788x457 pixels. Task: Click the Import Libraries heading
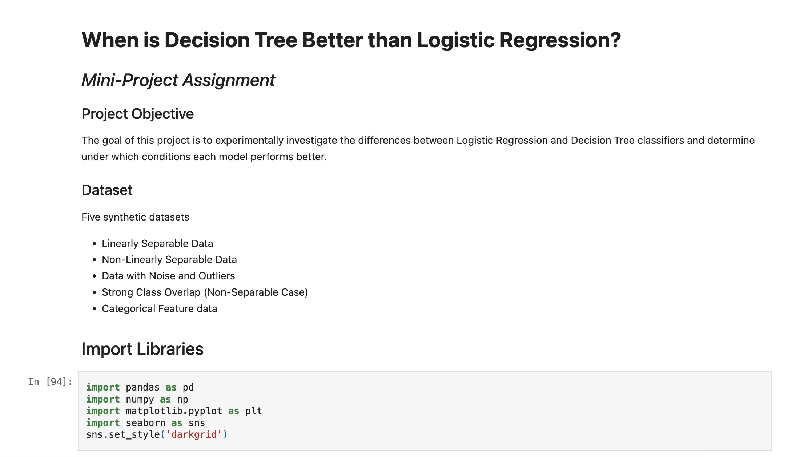(x=142, y=349)
